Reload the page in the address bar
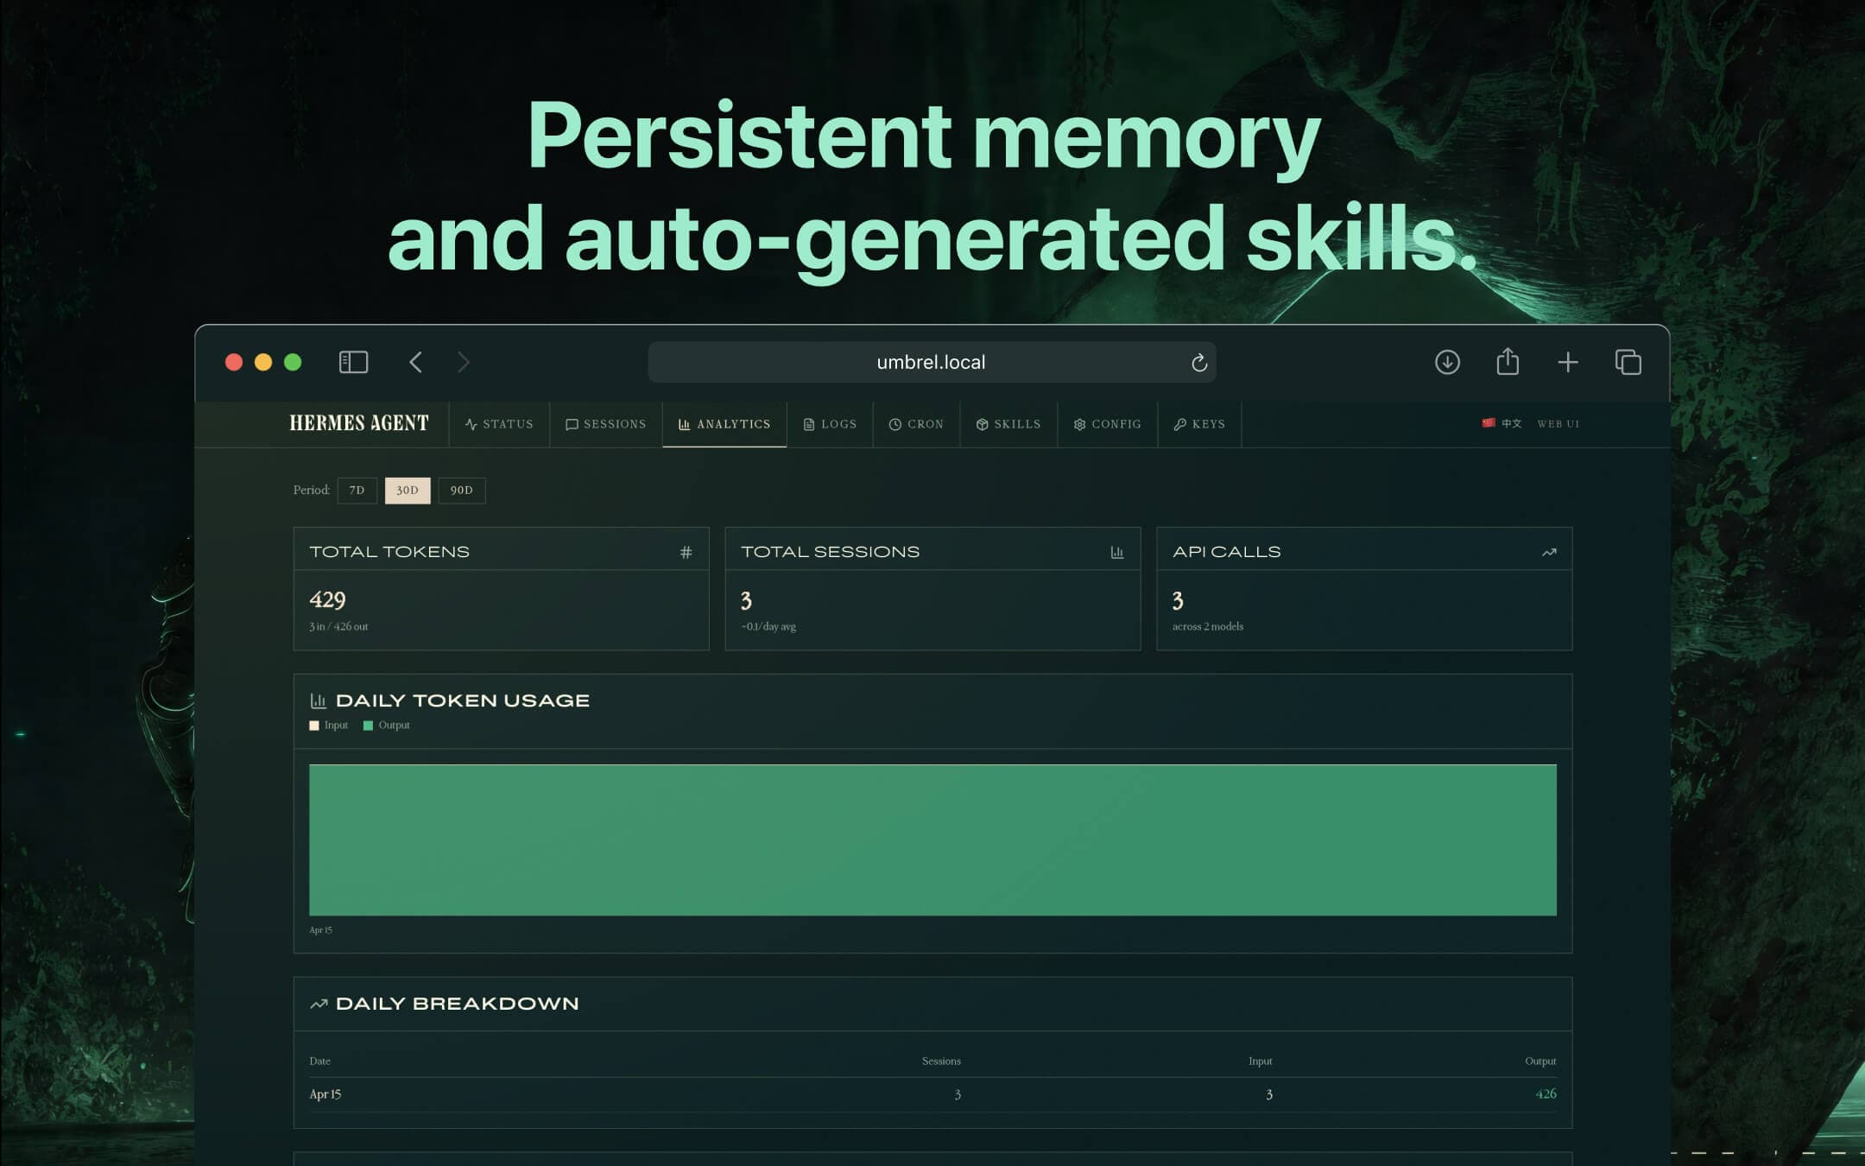The width and height of the screenshot is (1865, 1166). (1198, 363)
